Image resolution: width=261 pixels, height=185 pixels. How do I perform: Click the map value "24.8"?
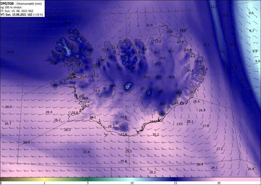tap(190, 71)
